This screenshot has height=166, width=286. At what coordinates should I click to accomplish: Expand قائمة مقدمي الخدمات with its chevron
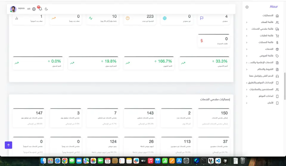(x=247, y=29)
